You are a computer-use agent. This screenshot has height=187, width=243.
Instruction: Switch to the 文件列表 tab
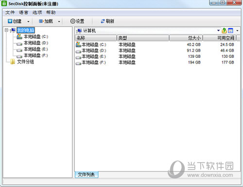pos(87,174)
